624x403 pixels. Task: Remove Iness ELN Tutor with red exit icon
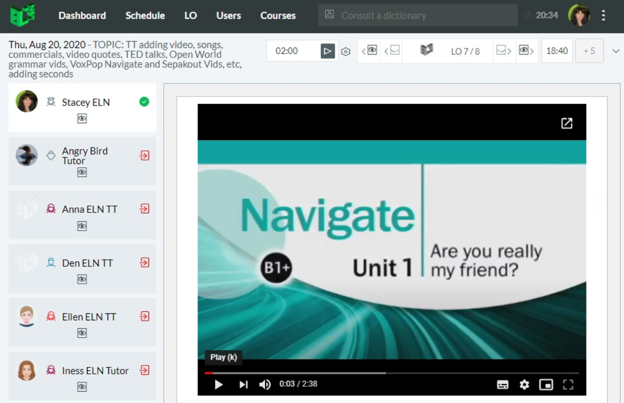[145, 370]
